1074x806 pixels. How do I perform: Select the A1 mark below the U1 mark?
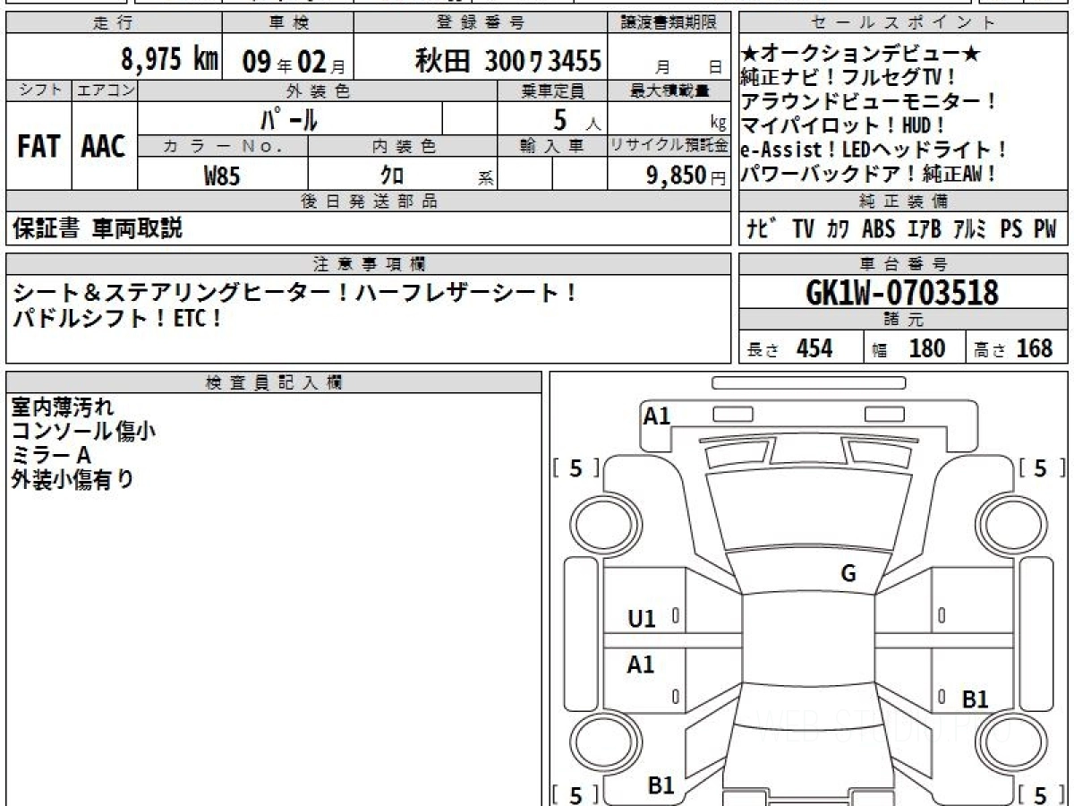coord(641,665)
